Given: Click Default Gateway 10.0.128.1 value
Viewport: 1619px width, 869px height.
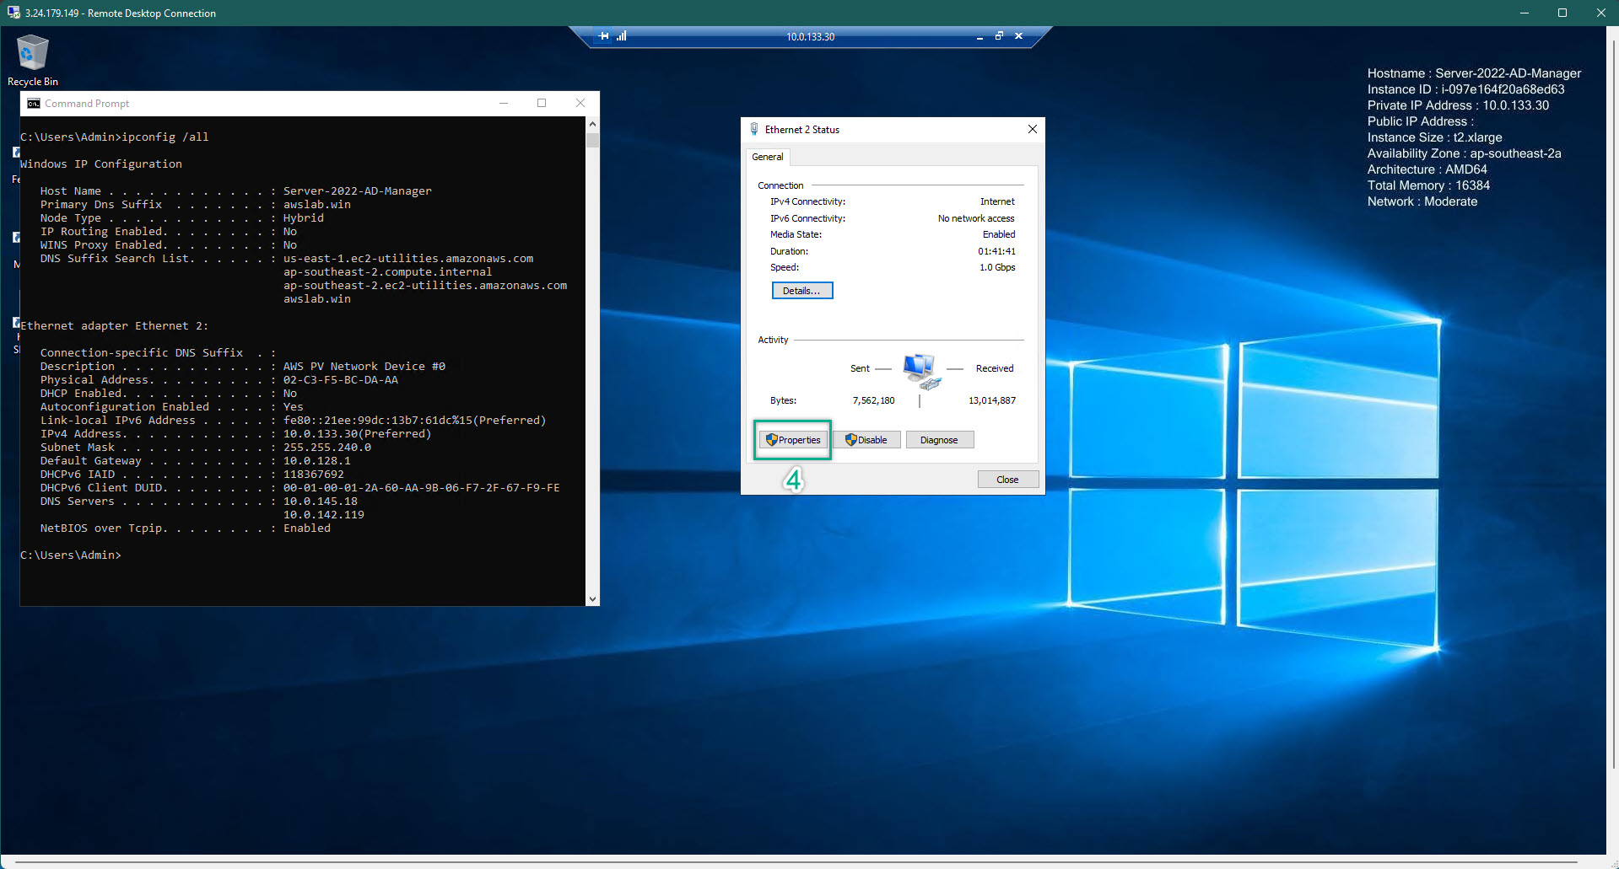Looking at the screenshot, I should (316, 461).
